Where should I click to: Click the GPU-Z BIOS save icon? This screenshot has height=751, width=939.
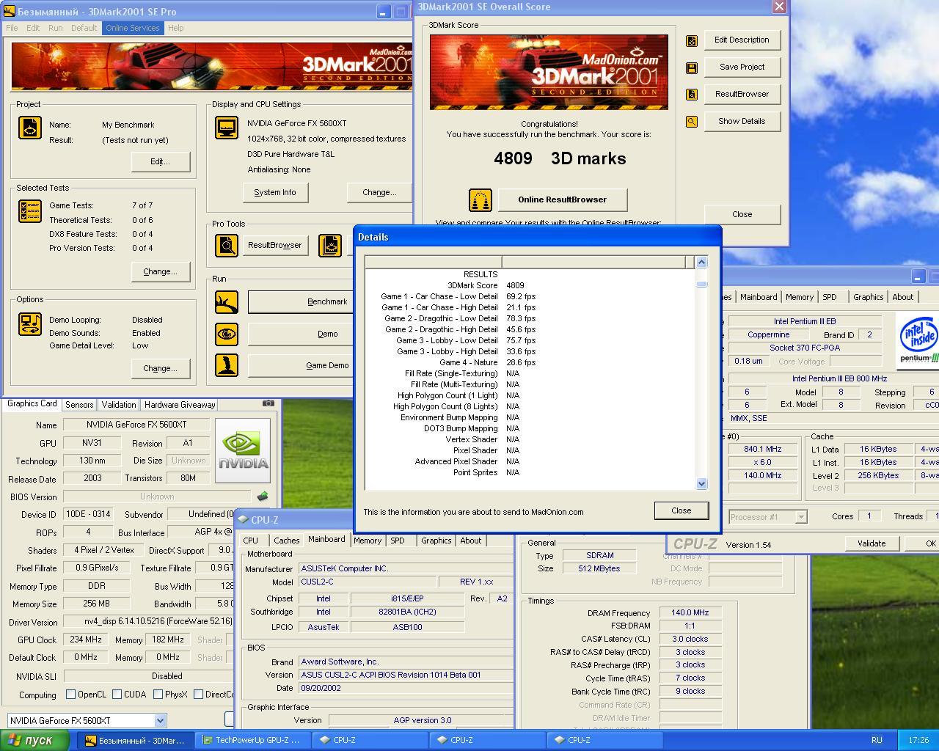tap(262, 497)
